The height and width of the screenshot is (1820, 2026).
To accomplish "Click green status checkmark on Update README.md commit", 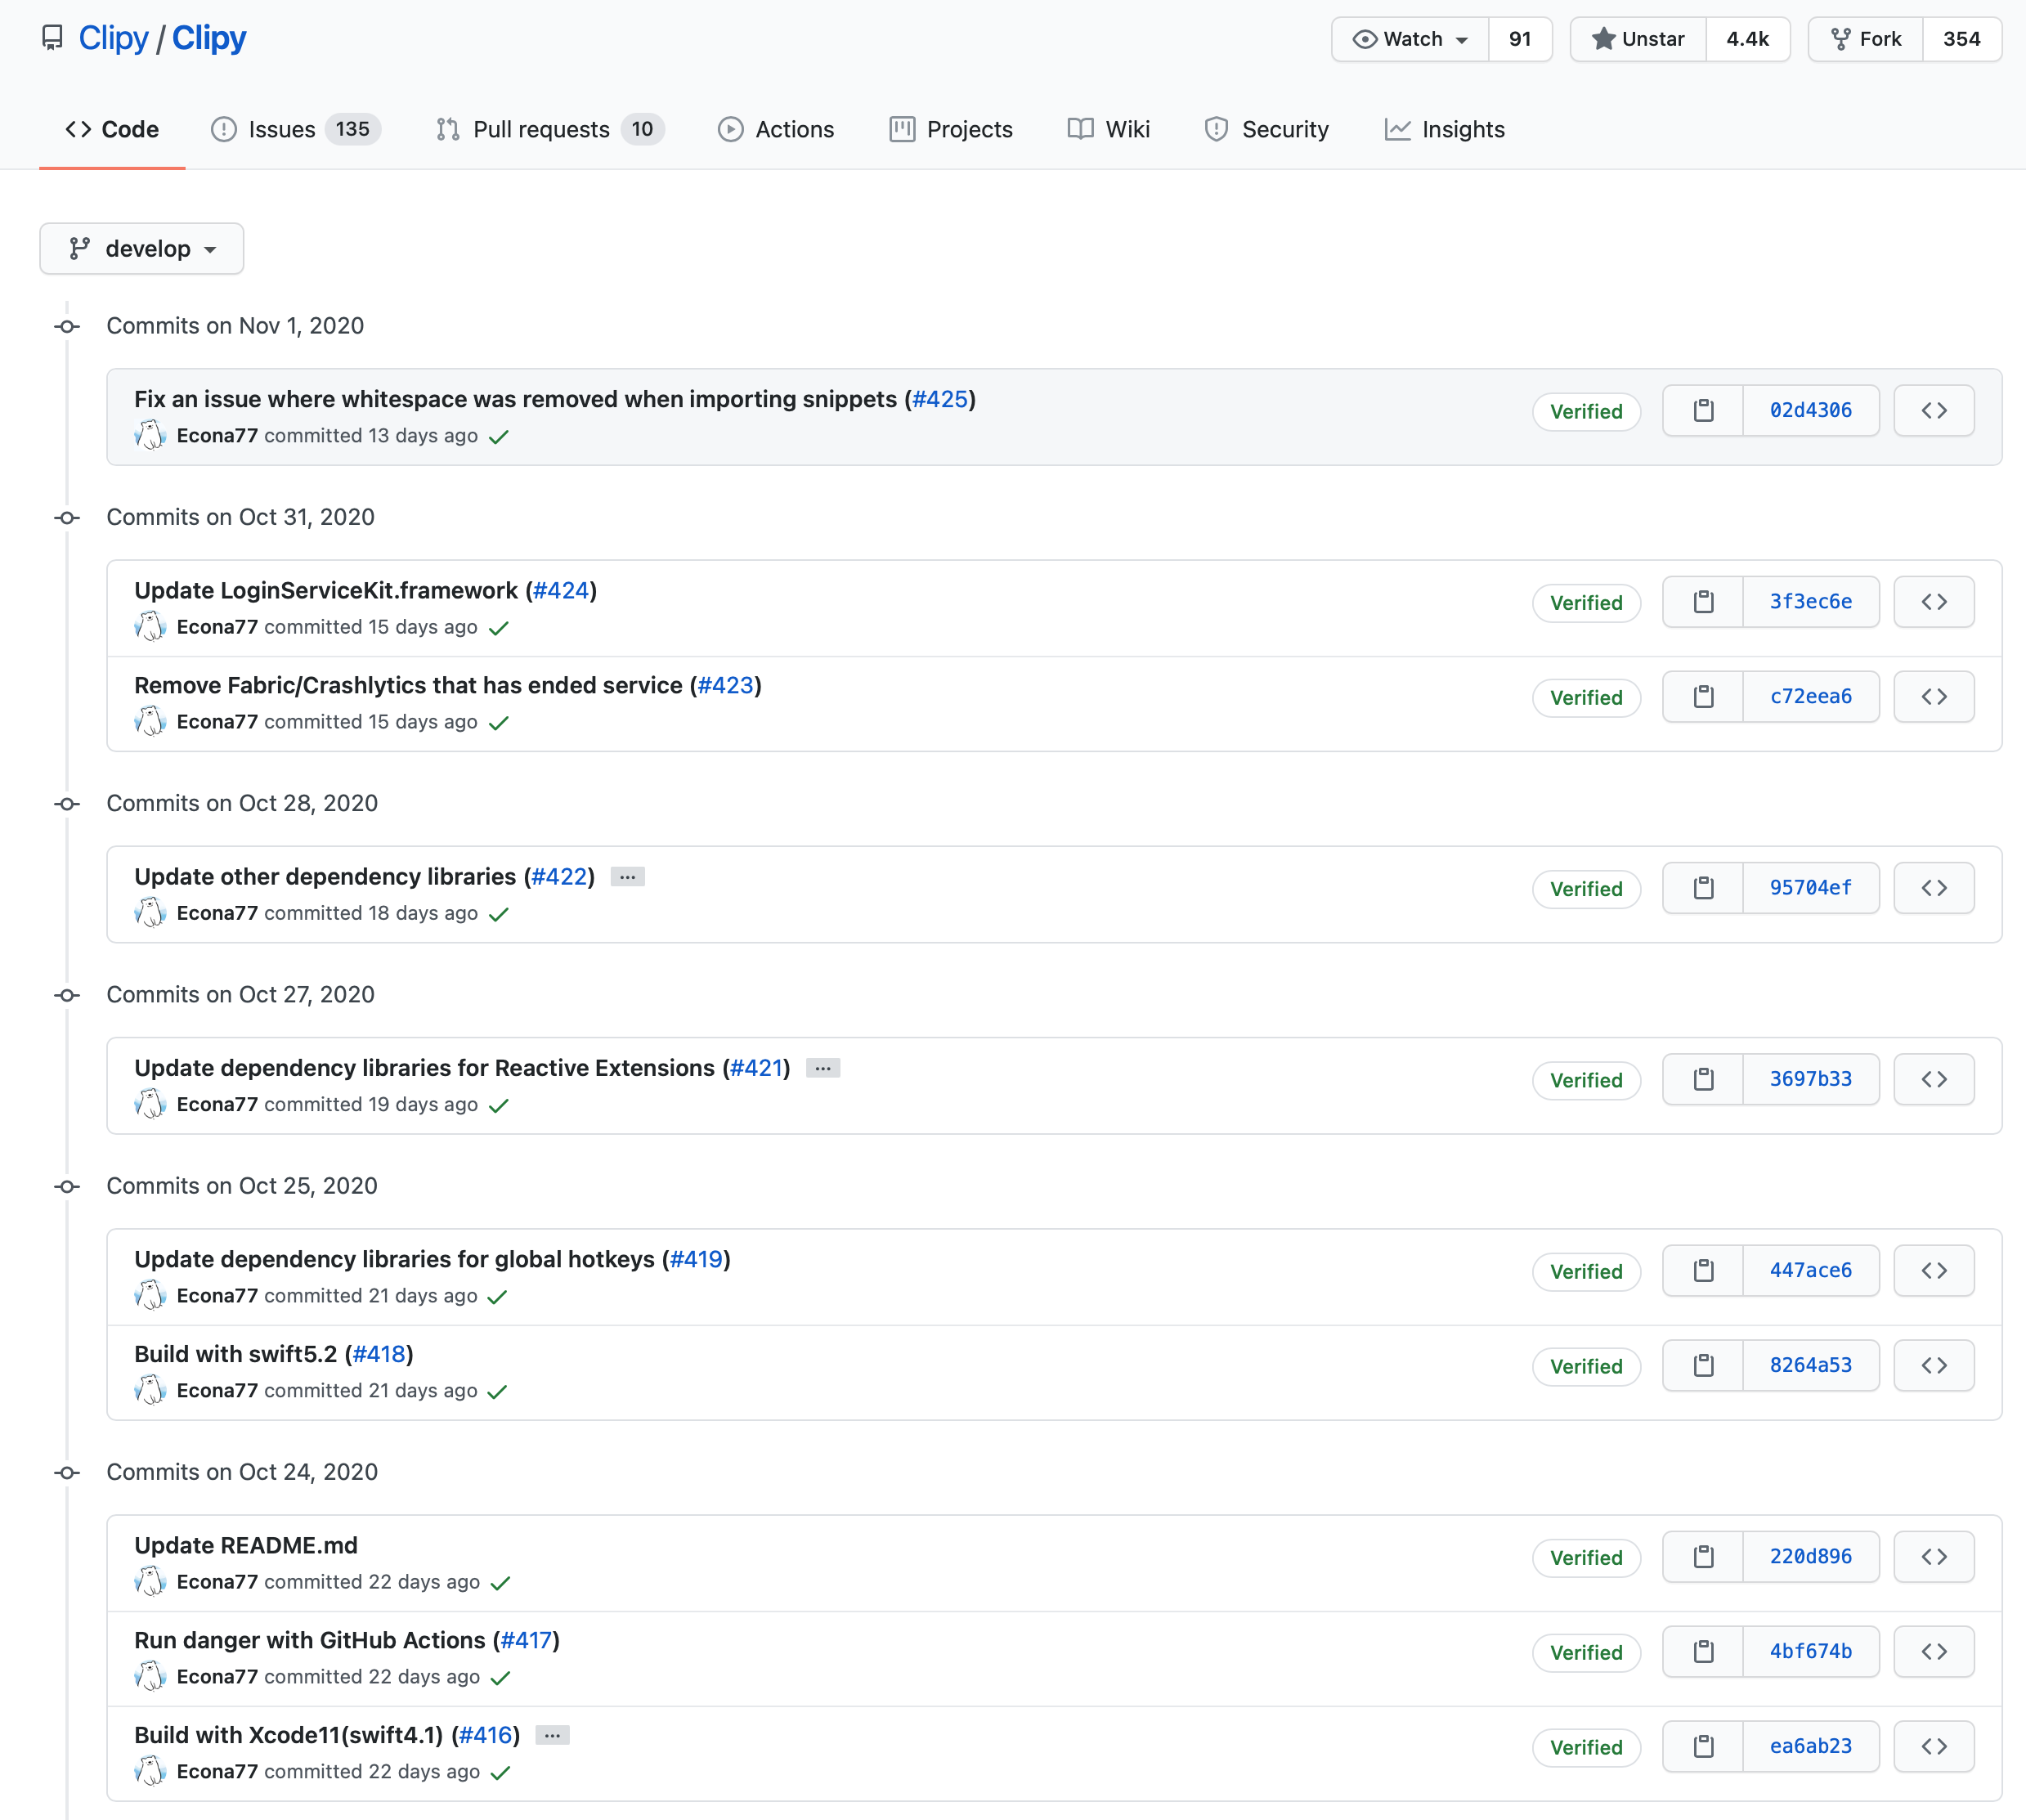I will [x=501, y=1583].
